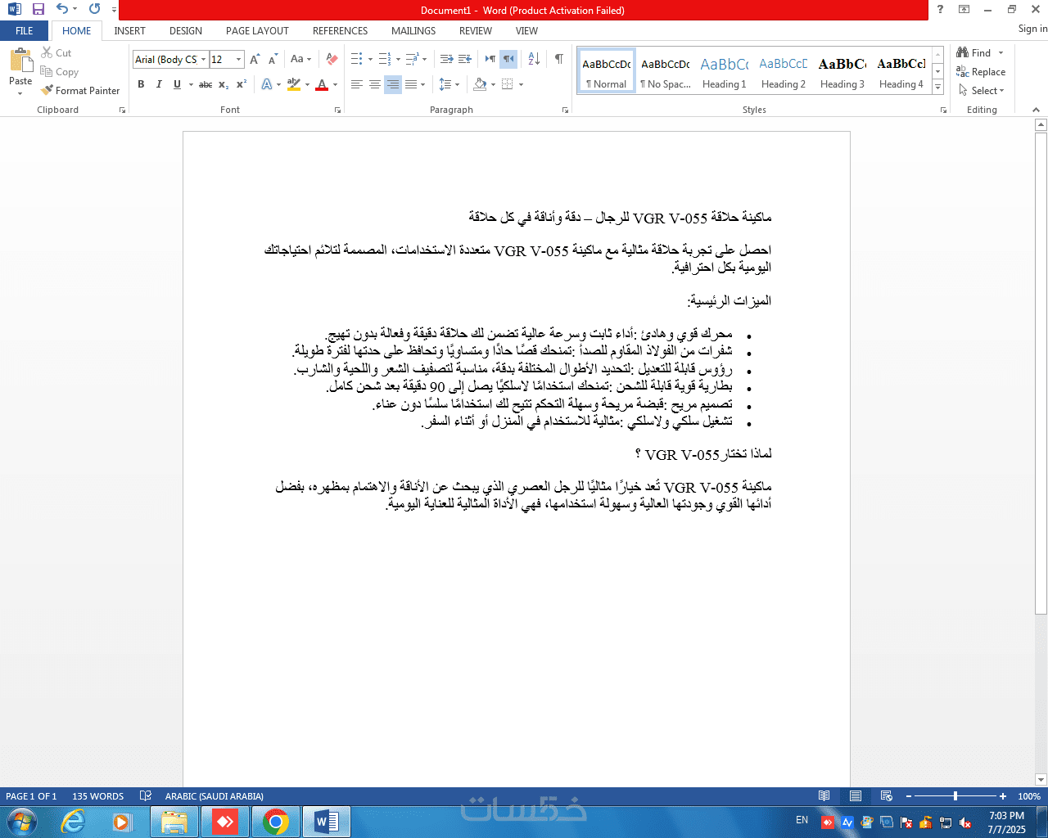The image size is (1048, 838).
Task: Click Decrease Indent icon
Action: click(x=446, y=59)
